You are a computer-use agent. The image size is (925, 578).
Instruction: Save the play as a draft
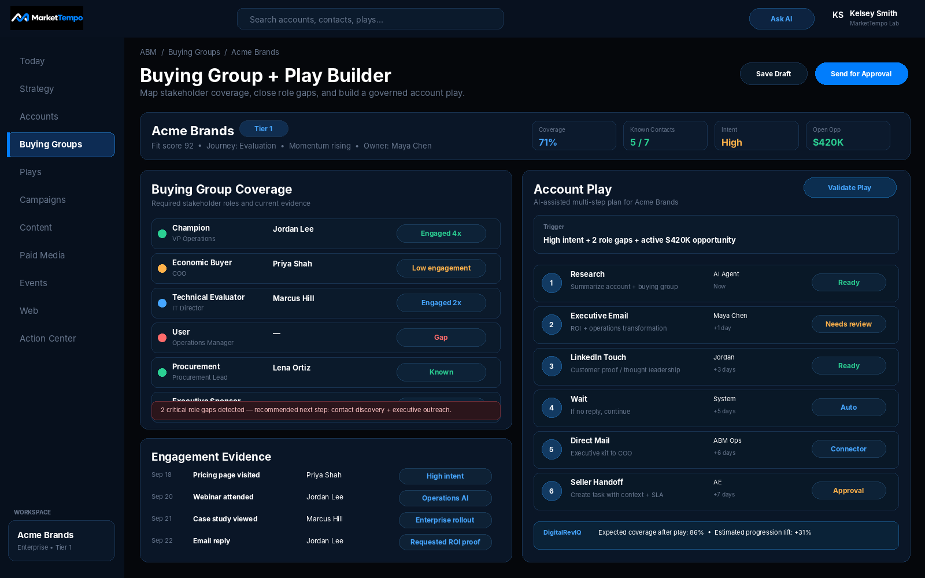pyautogui.click(x=774, y=73)
